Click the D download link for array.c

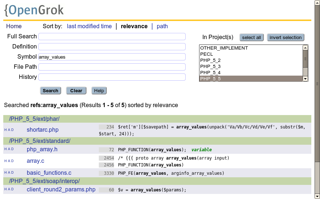click(12, 161)
